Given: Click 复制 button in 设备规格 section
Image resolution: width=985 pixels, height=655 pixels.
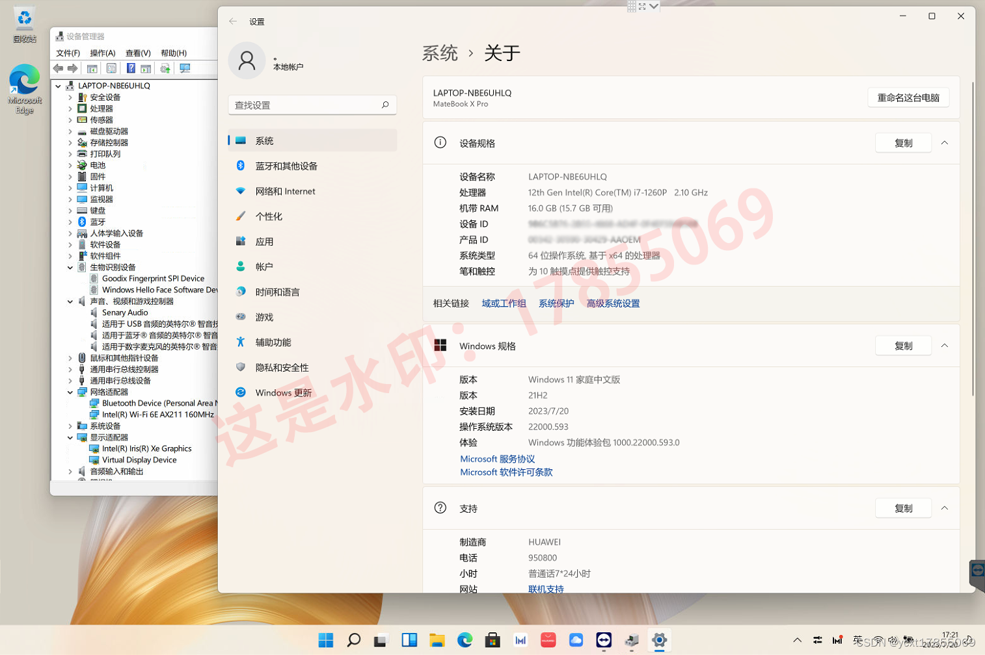Looking at the screenshot, I should pos(904,143).
